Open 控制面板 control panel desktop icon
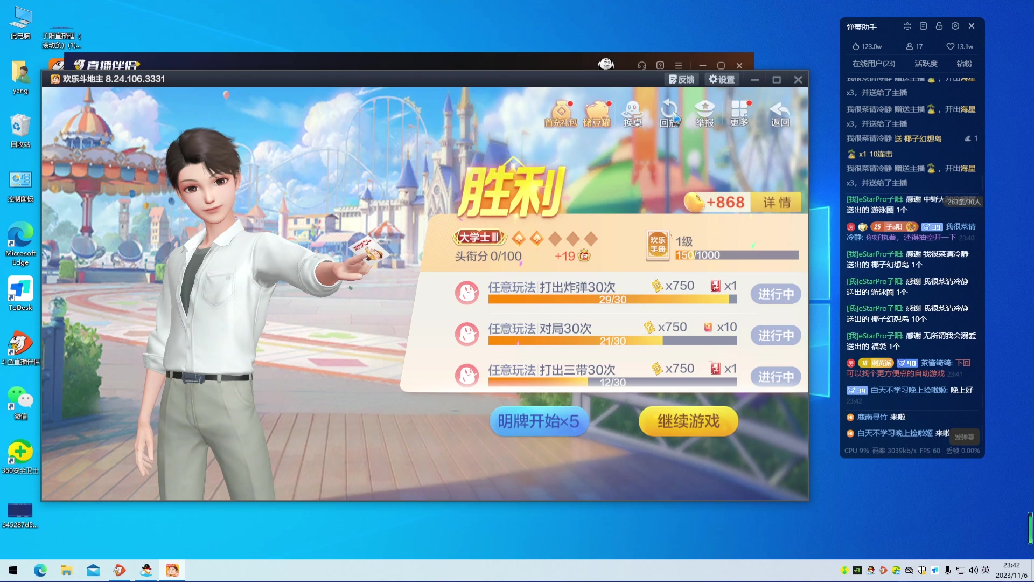 point(20,186)
